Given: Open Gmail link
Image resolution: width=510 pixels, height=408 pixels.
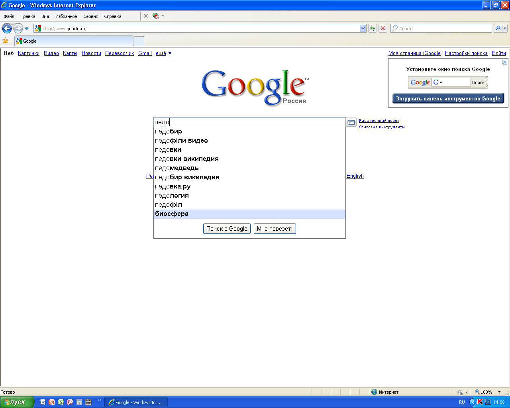Looking at the screenshot, I should 145,53.
